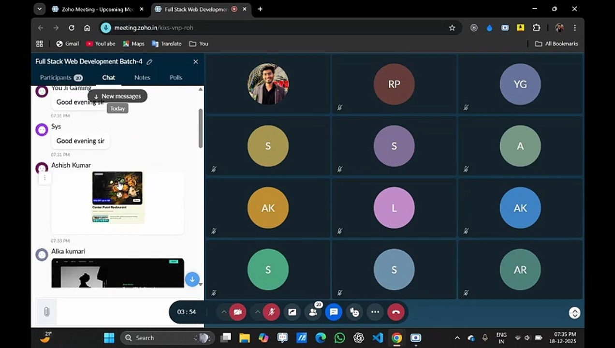Open the Apps grid bookmark icon
Image resolution: width=615 pixels, height=348 pixels.
point(40,43)
